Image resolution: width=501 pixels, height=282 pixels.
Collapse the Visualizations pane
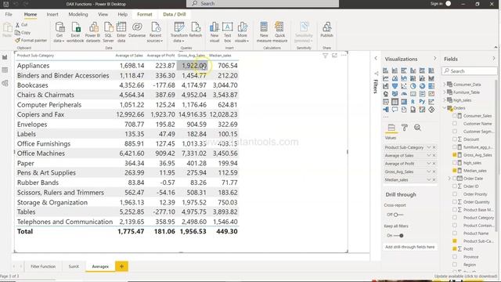[435, 59]
